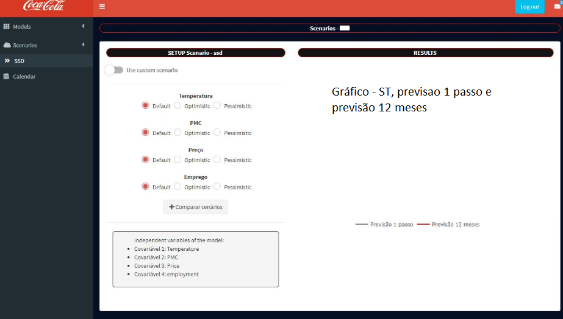The width and height of the screenshot is (563, 319).
Task: Open the mail envelope notifications
Action: coord(558,6)
